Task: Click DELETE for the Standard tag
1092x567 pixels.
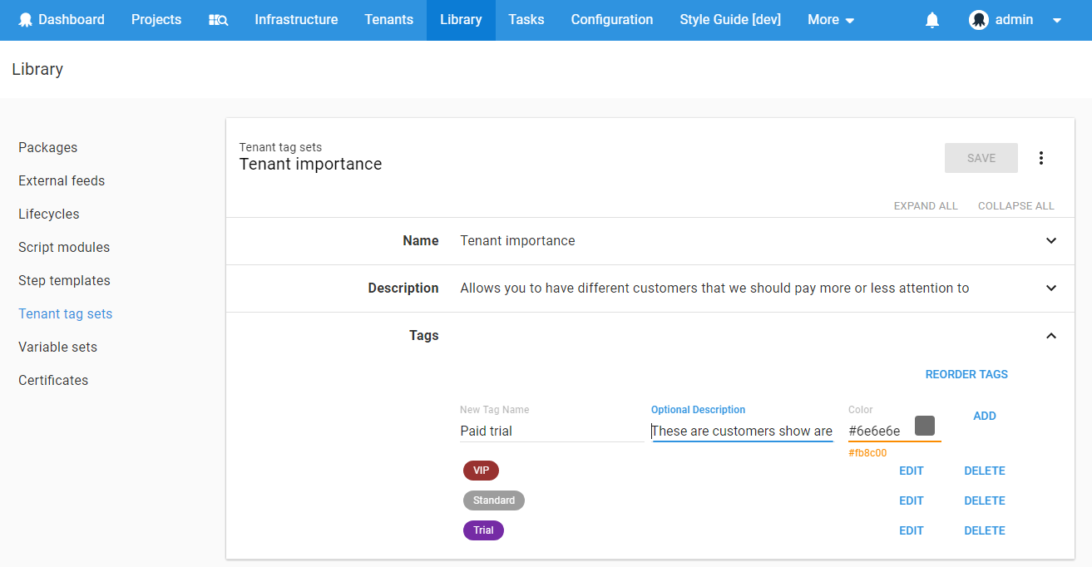Action: point(985,500)
